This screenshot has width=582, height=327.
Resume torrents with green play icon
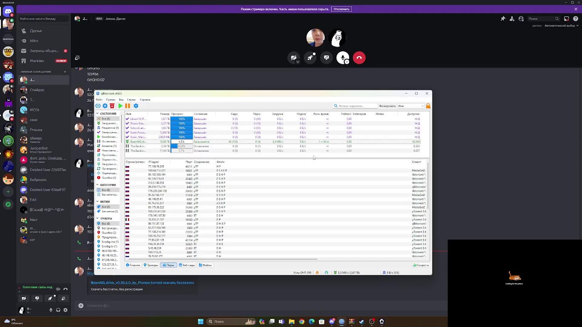[x=120, y=106]
